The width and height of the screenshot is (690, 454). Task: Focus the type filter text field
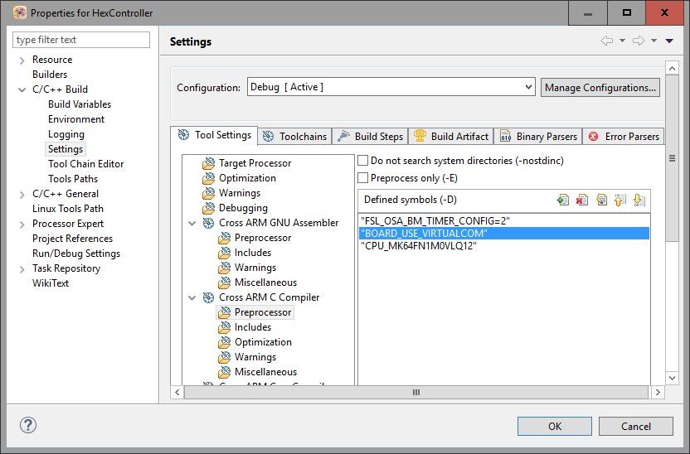[81, 40]
